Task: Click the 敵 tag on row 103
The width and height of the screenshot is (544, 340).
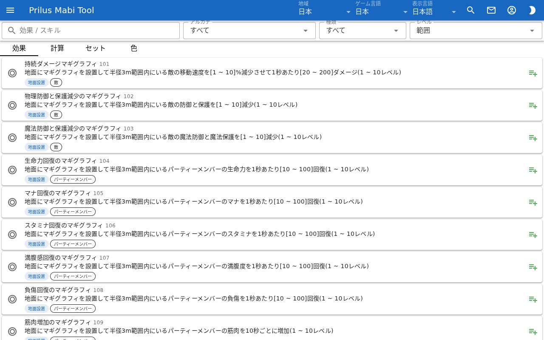Action: [56, 147]
